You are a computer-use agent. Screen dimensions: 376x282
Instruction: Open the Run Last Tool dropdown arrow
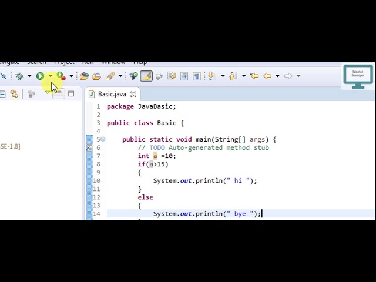[71, 76]
